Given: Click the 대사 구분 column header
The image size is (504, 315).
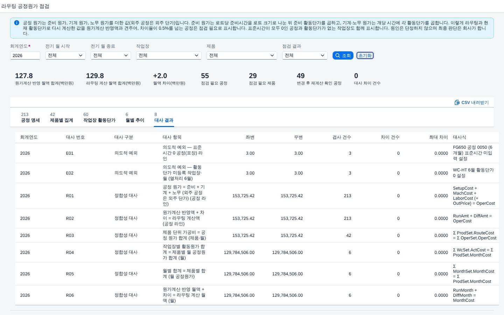Looking at the screenshot, I should [x=124, y=137].
